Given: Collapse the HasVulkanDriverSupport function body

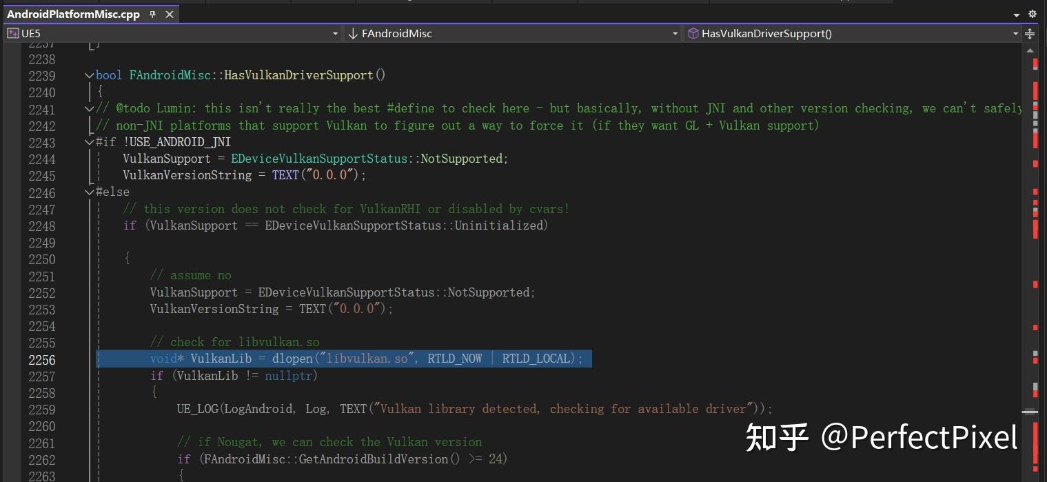Looking at the screenshot, I should [x=89, y=75].
